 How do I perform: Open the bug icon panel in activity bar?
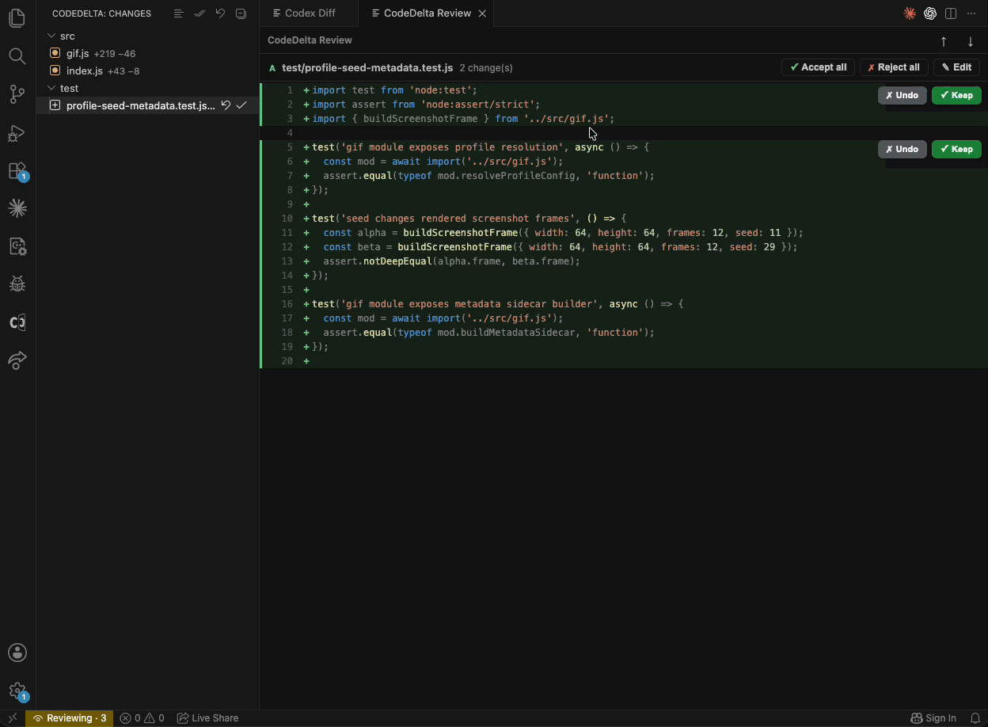point(17,284)
